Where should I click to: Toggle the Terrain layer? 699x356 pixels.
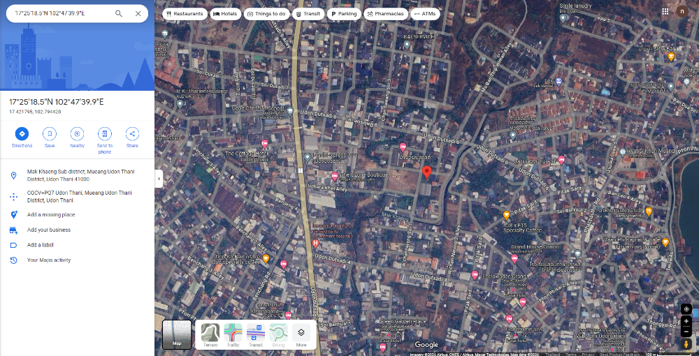(x=210, y=335)
